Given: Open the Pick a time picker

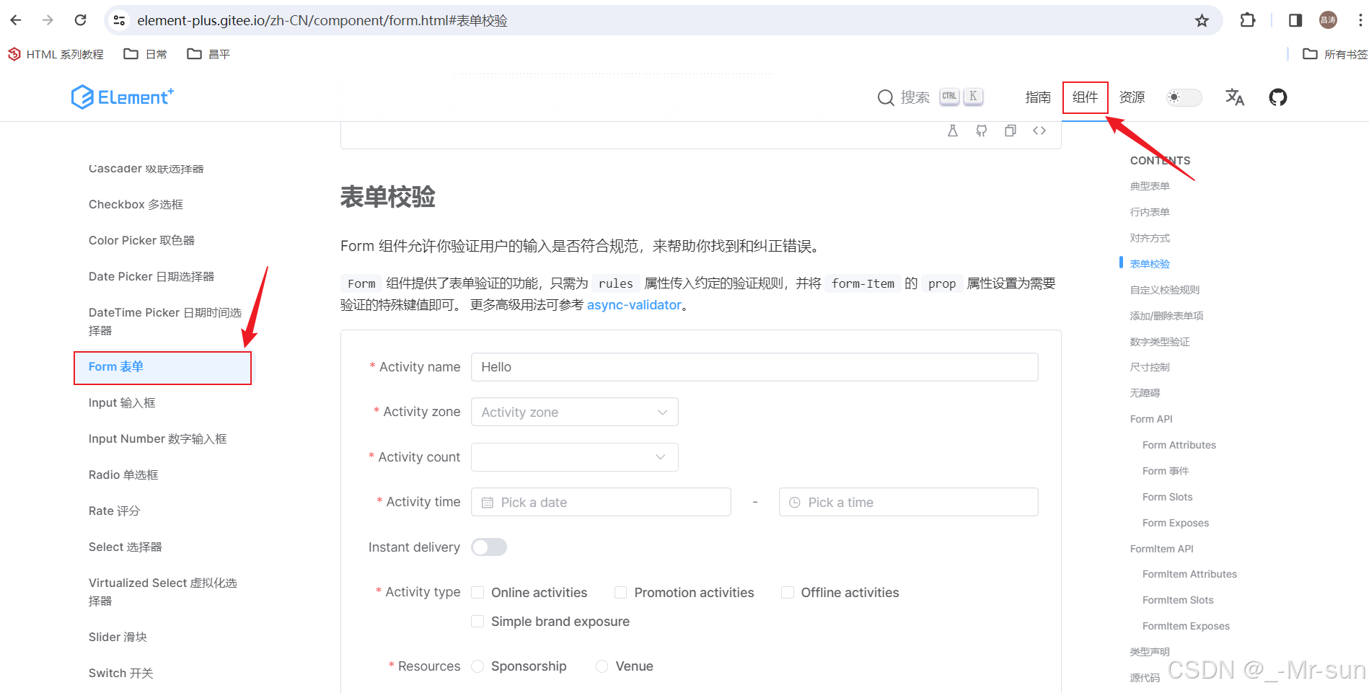Looking at the screenshot, I should [909, 502].
